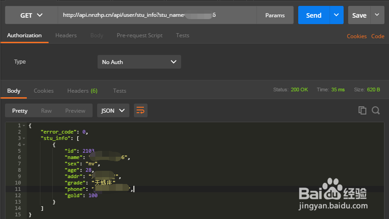Select the response Body tab
Image resolution: width=389 pixels, height=219 pixels.
[x=14, y=91]
